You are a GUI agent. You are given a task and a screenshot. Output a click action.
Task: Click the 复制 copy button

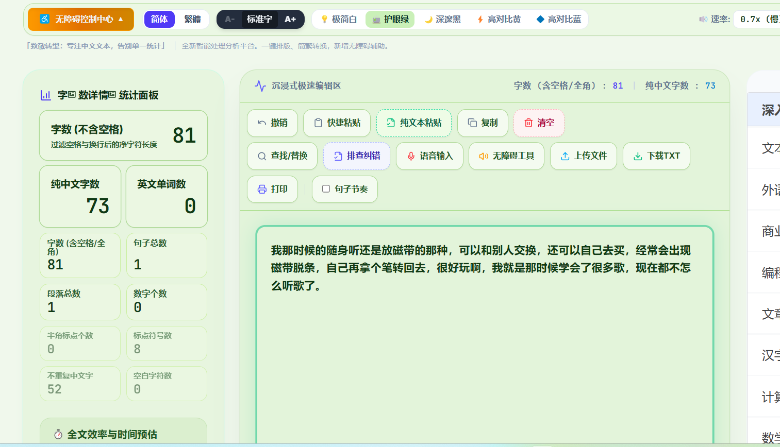point(483,123)
